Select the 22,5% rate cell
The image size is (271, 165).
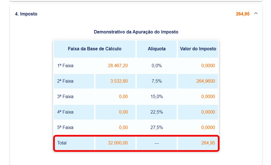point(157,112)
